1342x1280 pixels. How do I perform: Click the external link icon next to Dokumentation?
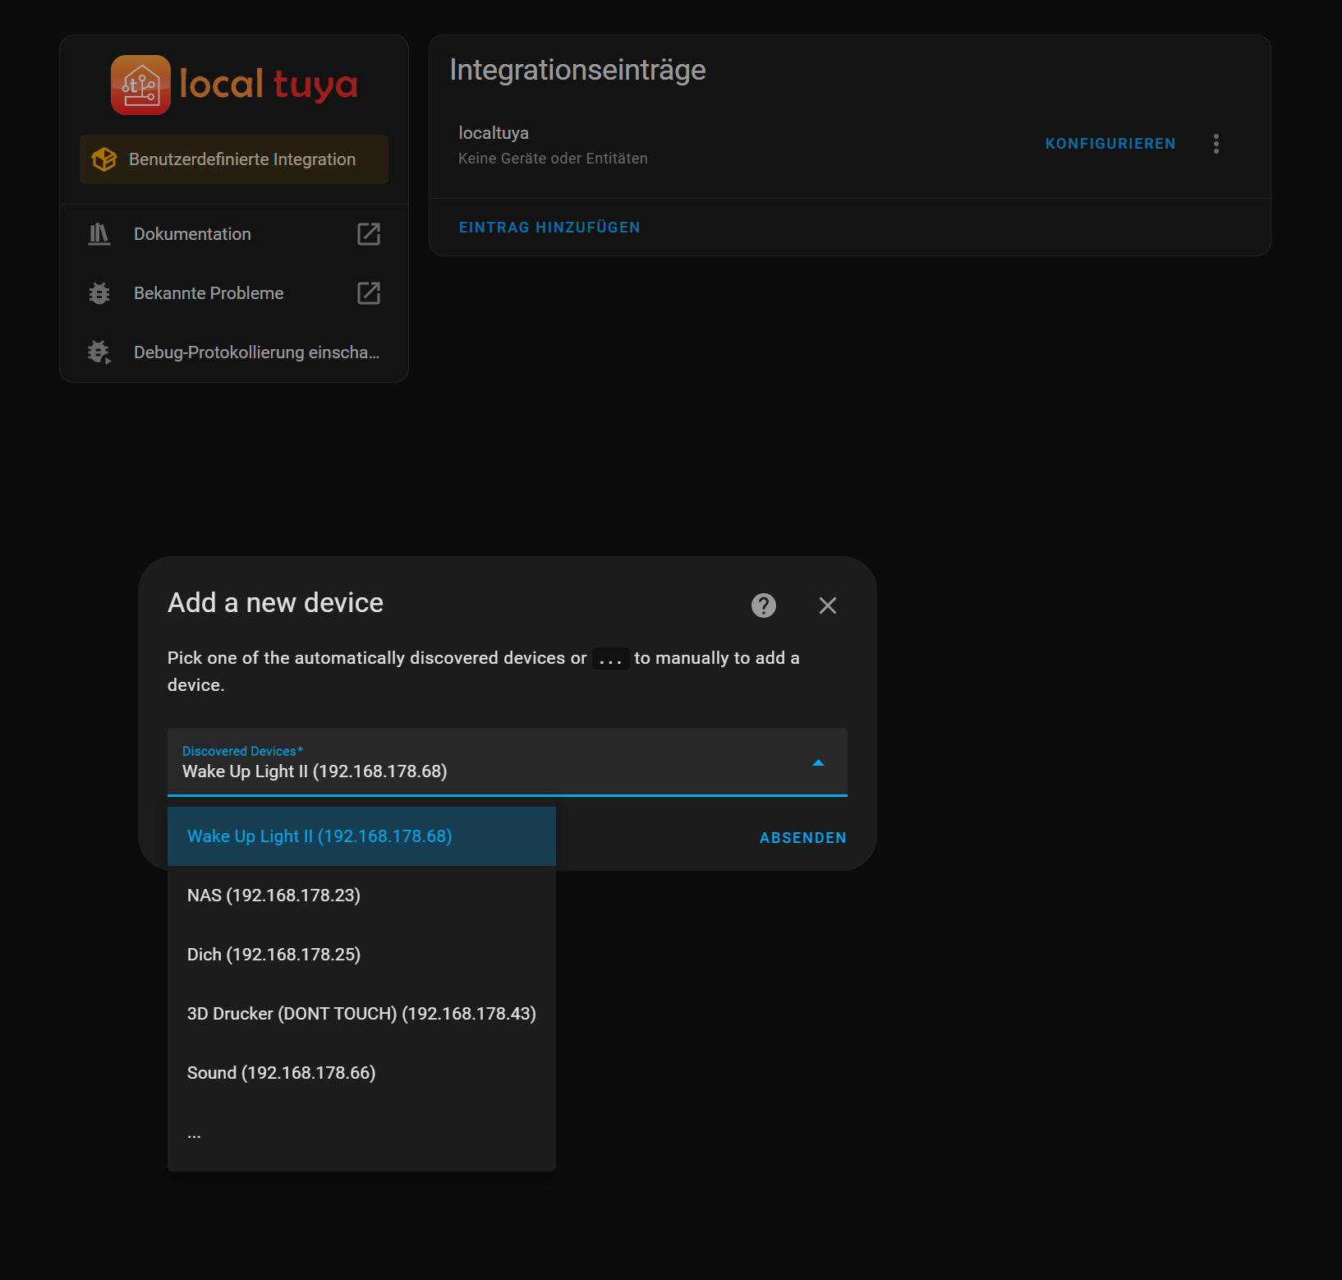pos(368,233)
